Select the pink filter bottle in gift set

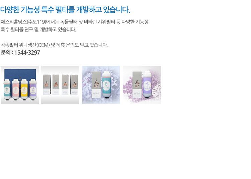(x=16, y=90)
